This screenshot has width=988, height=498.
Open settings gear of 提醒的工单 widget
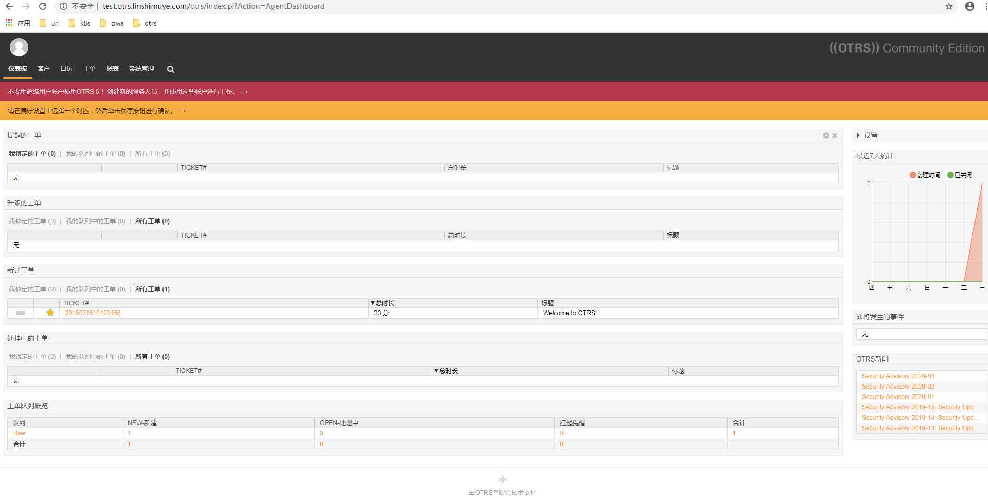826,135
